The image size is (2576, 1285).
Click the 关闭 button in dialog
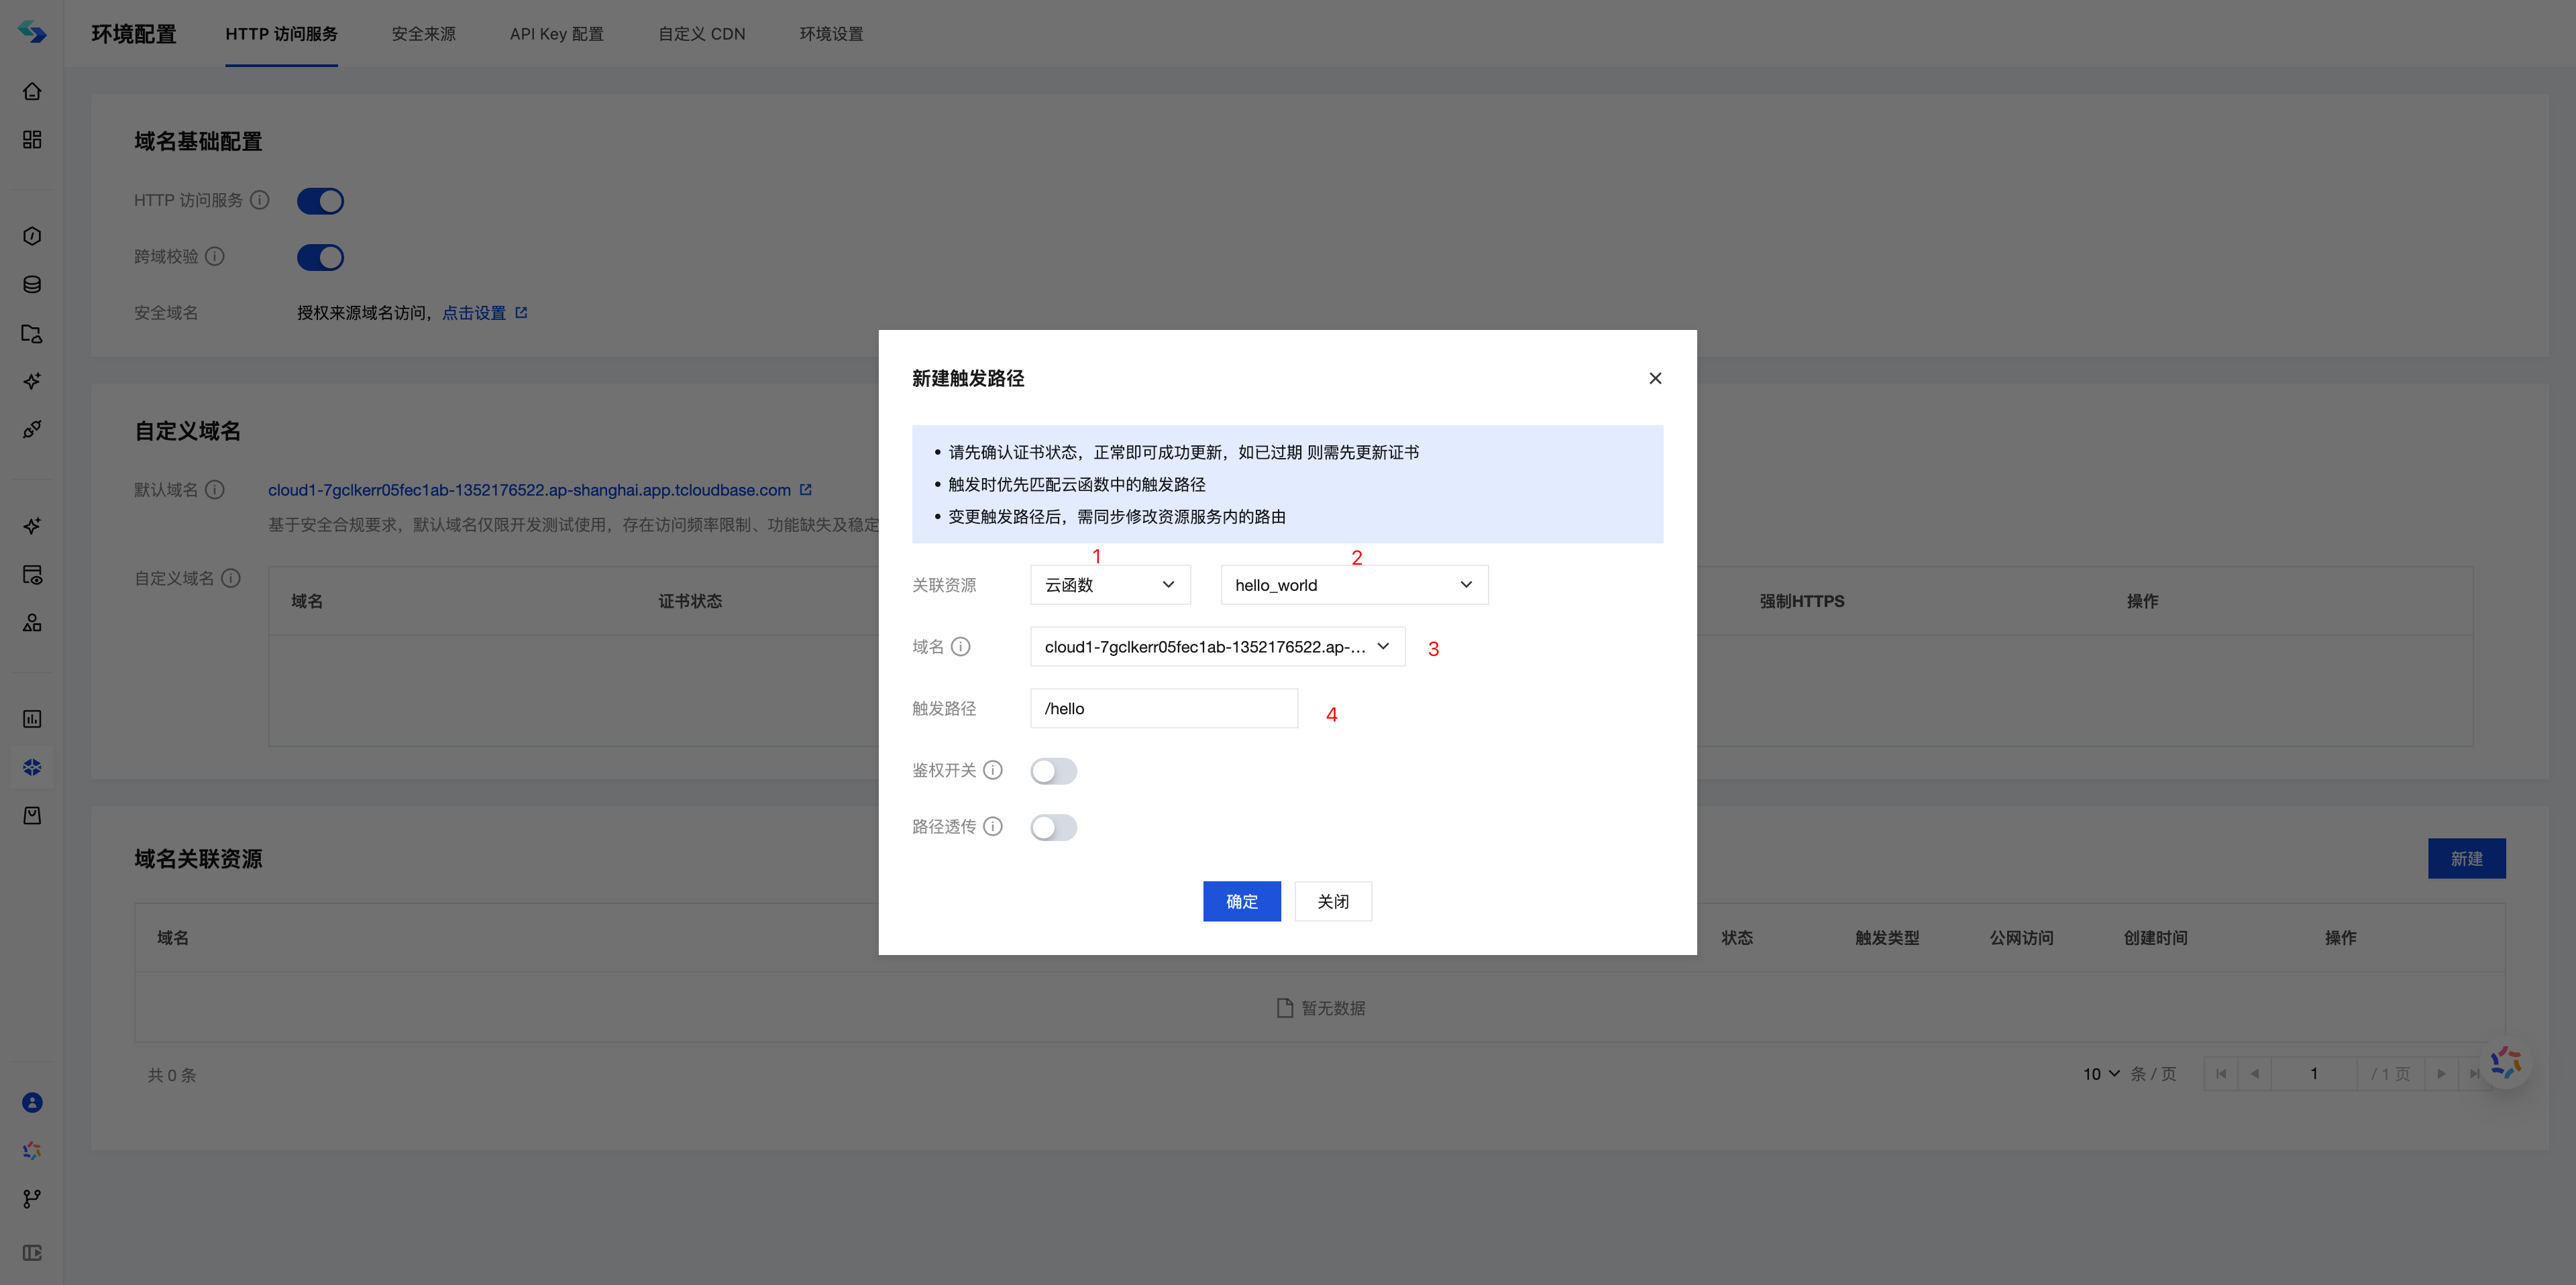(x=1333, y=901)
